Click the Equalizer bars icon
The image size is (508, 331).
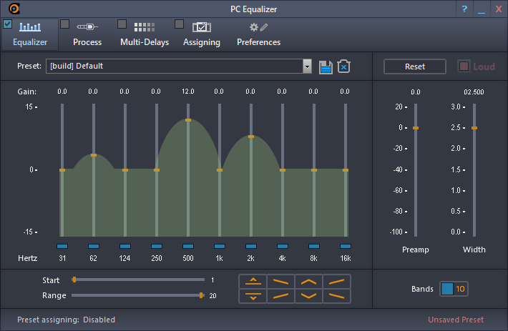[30, 27]
